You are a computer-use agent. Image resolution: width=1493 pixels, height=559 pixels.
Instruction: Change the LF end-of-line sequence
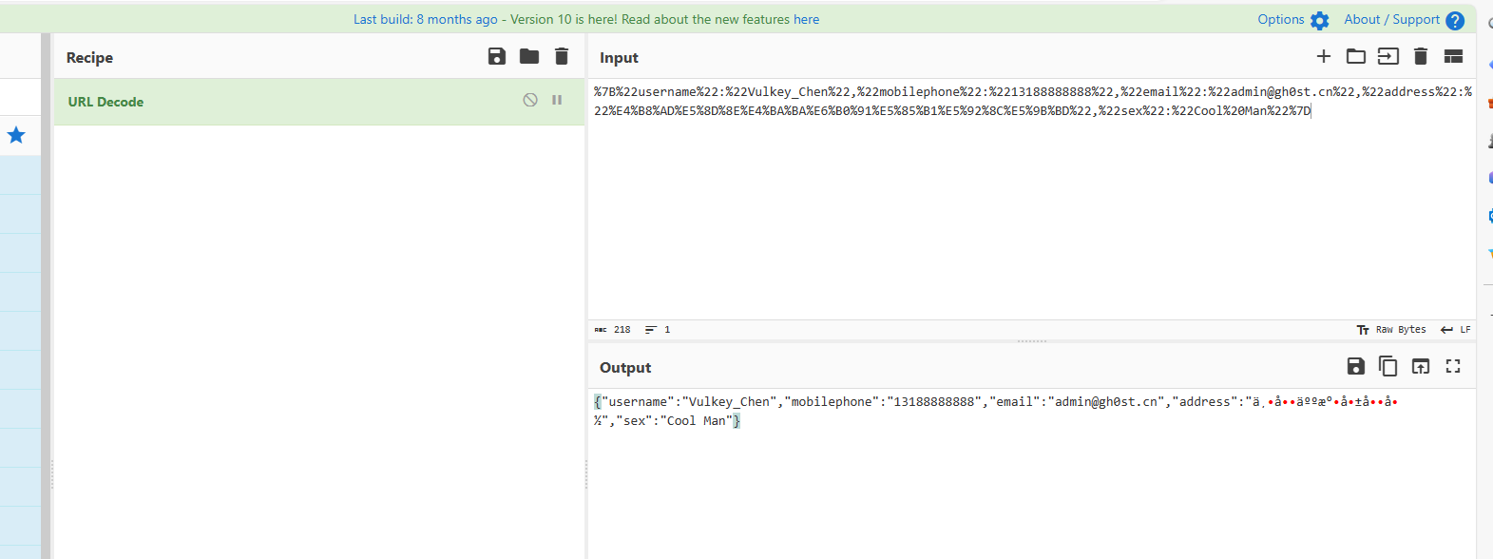(x=1456, y=330)
